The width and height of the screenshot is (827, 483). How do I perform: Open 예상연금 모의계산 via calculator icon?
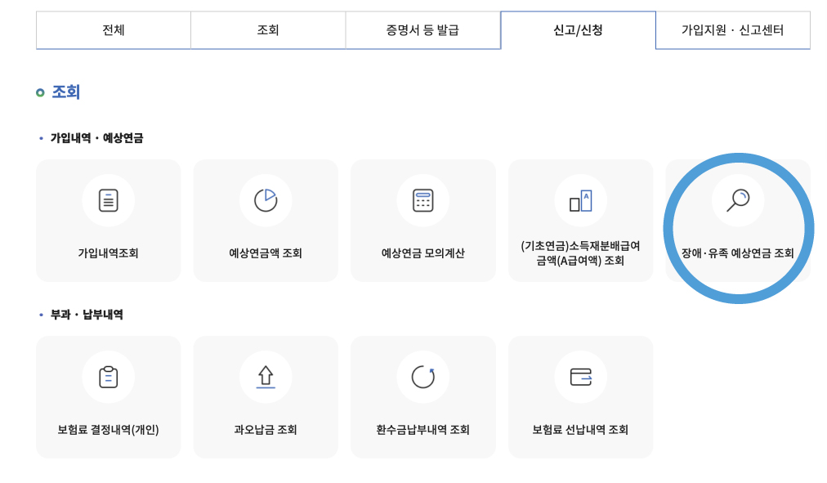[x=422, y=199]
